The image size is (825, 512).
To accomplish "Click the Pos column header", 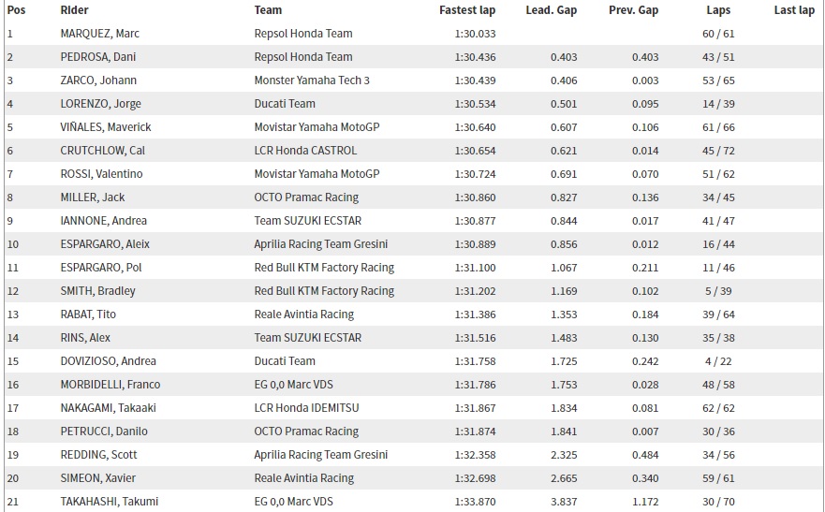I will [x=16, y=10].
